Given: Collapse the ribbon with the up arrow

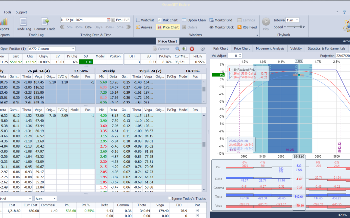Looking at the screenshot, I should (x=337, y=12).
